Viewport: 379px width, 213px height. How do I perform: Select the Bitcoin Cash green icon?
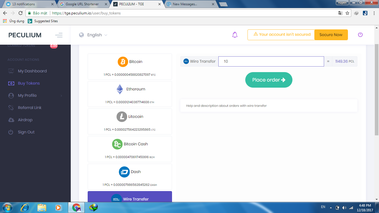click(117, 144)
